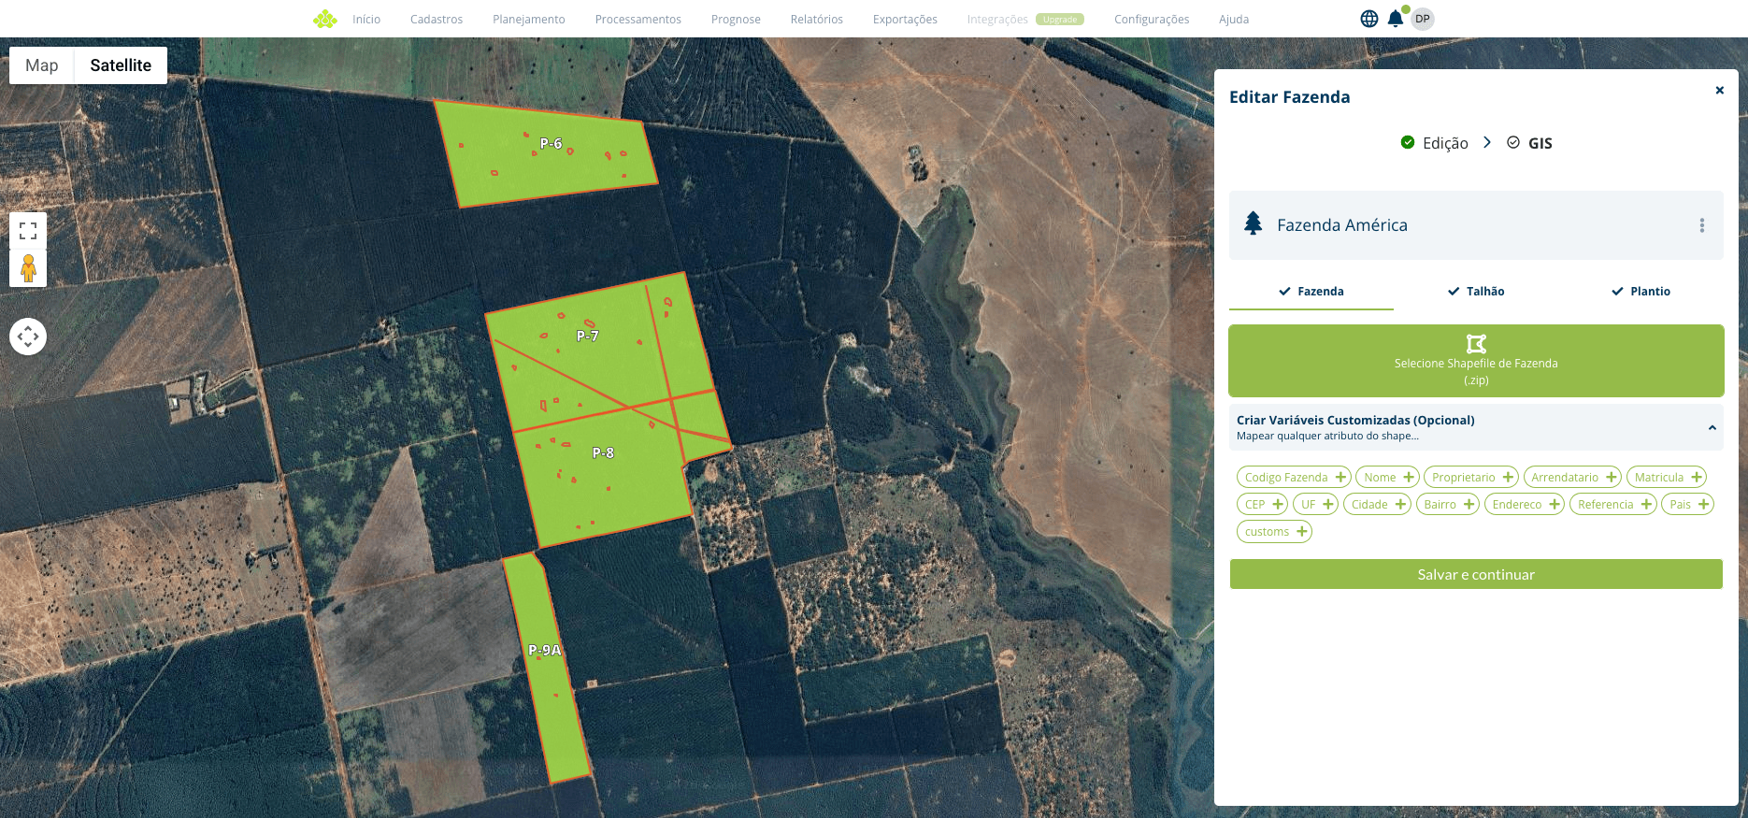
Task: Add the Proprietario variable chip
Action: click(1471, 477)
